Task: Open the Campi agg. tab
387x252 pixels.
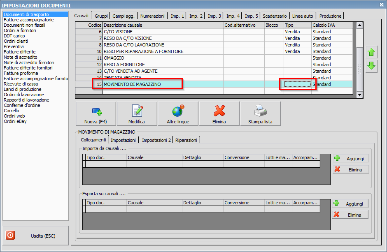Action: [x=124, y=16]
